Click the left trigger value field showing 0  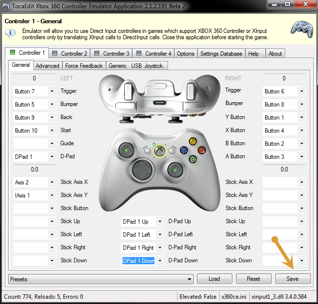tap(34, 78)
